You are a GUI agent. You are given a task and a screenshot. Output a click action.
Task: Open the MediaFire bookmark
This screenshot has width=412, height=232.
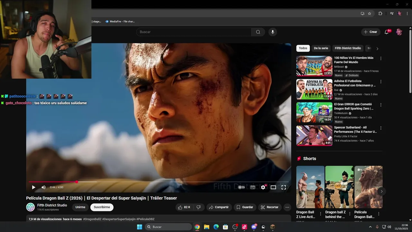120,22
